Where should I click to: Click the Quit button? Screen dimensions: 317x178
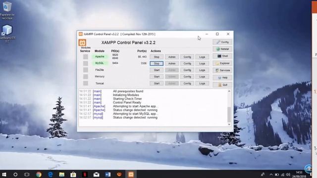(222, 85)
